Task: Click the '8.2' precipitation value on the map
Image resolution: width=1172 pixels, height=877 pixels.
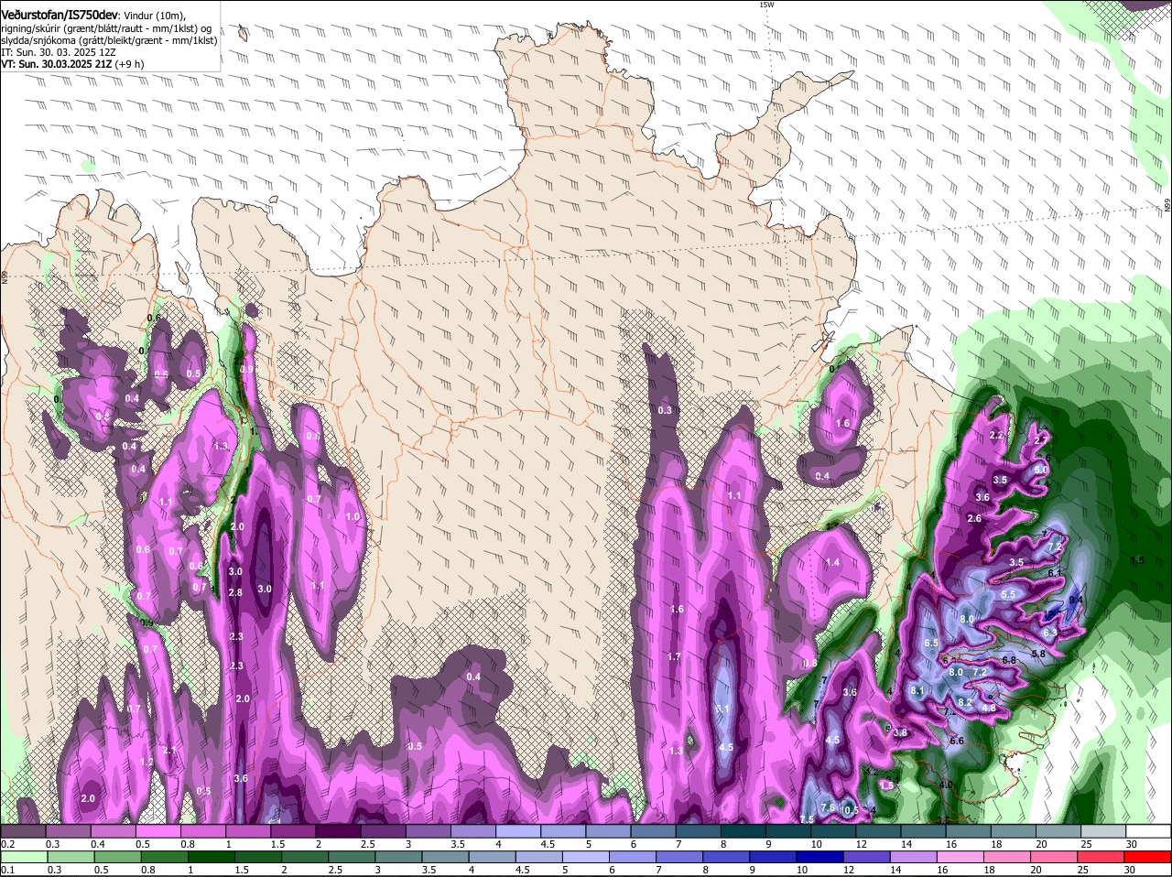Action: (964, 703)
